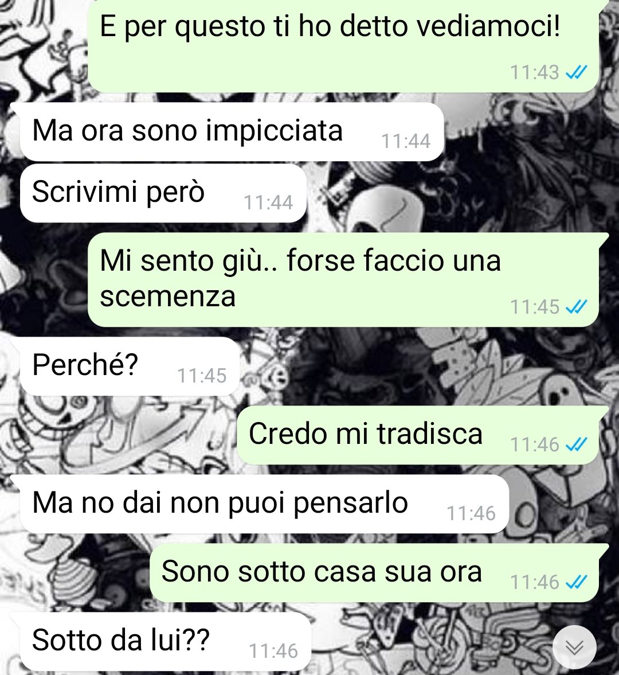Click the 11:45 timestamp beside 'Perché?'
The height and width of the screenshot is (675, 619).
pos(202,376)
